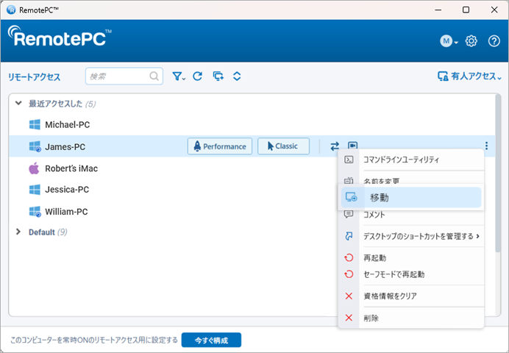Close the RemotePC window
Viewport: 509px width, 353px height.
pyautogui.click(x=494, y=10)
